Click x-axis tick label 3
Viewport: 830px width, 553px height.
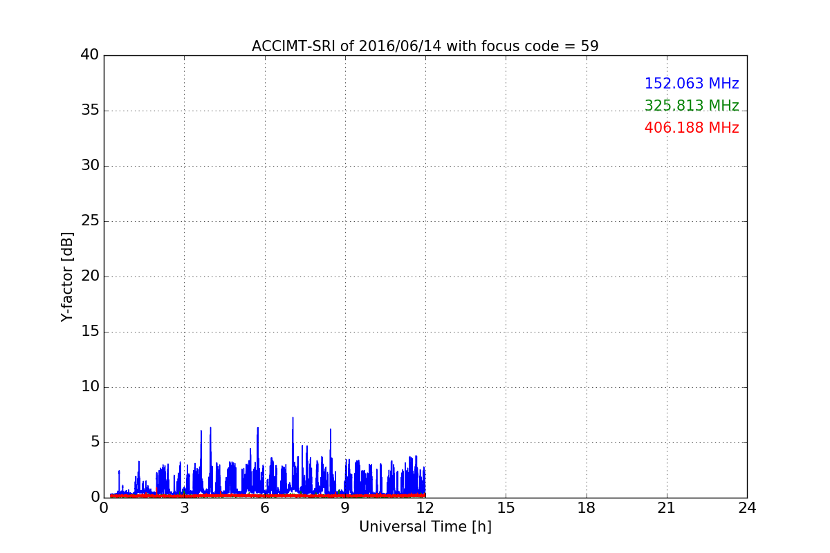(x=184, y=508)
